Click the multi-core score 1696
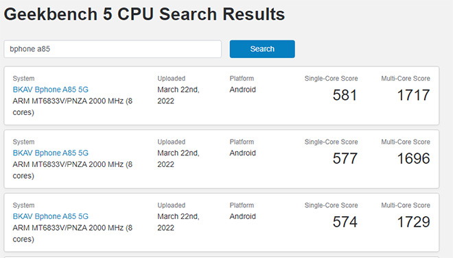The image size is (453, 258). 413,158
